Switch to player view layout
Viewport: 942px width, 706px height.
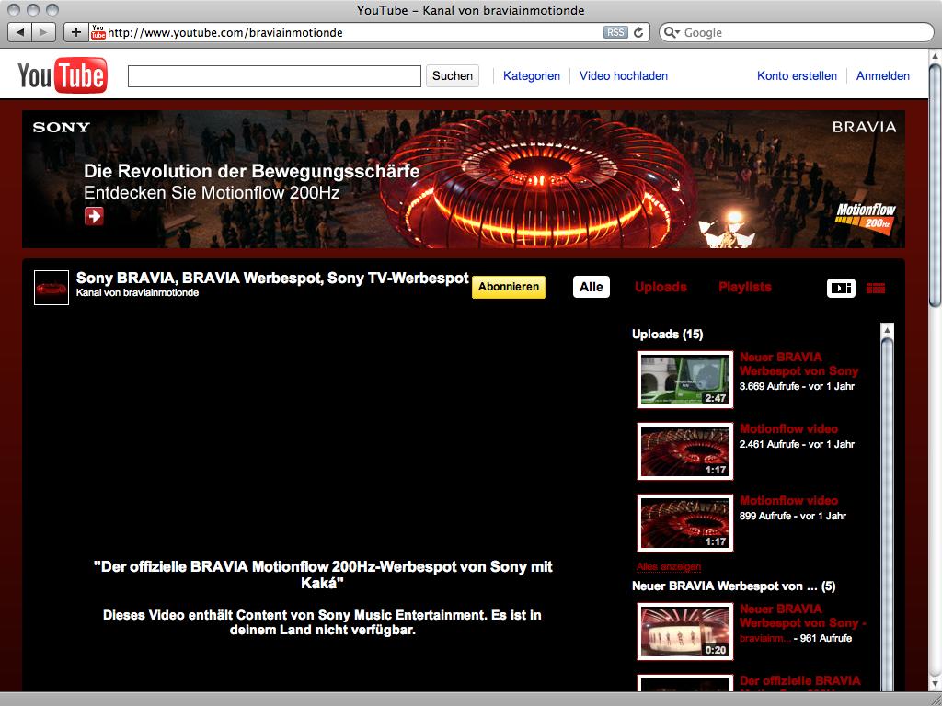pos(841,288)
